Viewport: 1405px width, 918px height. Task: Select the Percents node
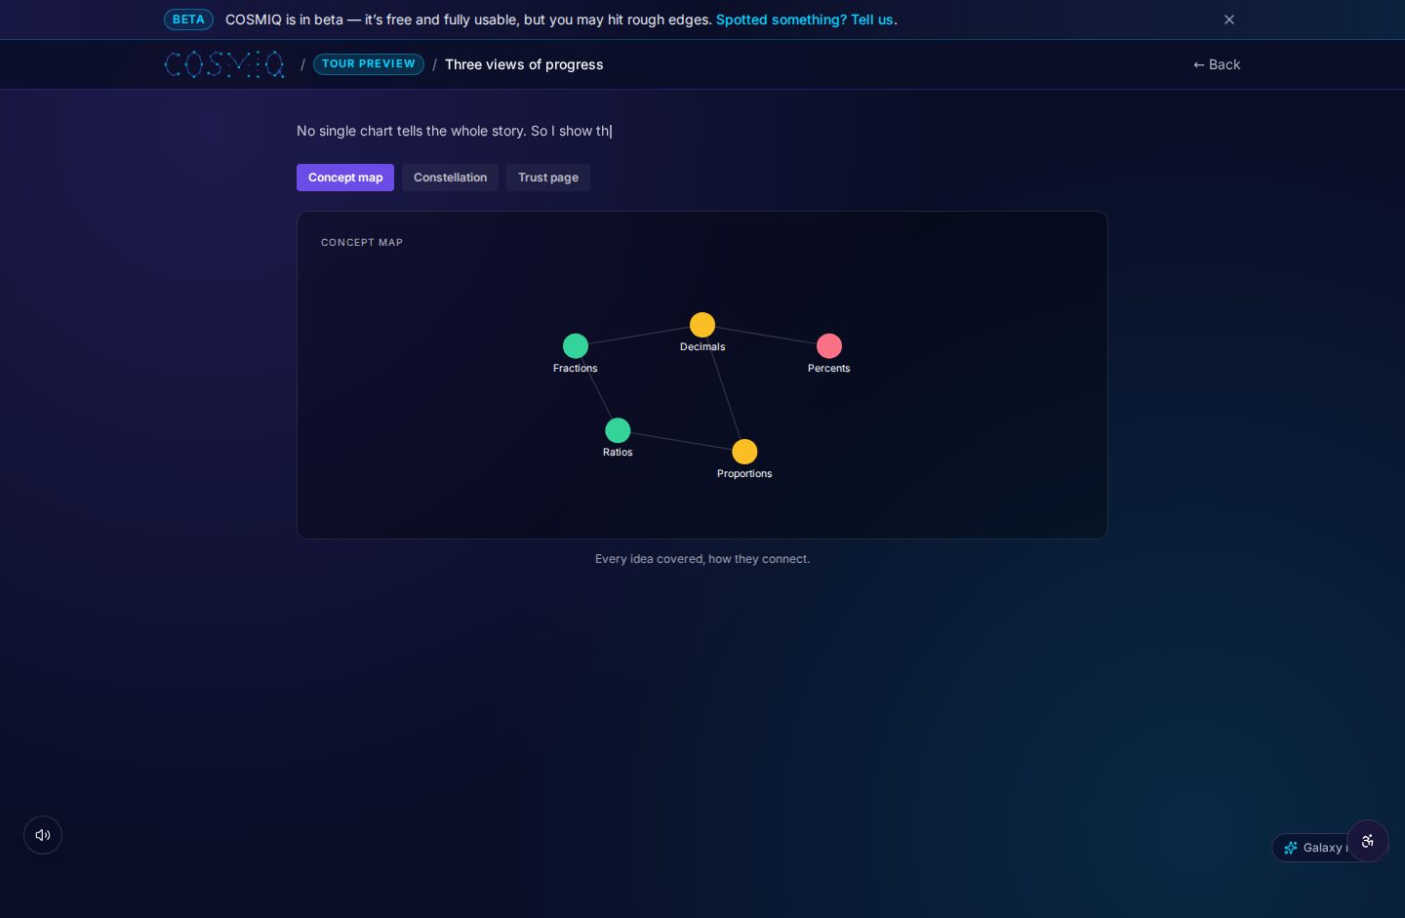pyautogui.click(x=829, y=346)
